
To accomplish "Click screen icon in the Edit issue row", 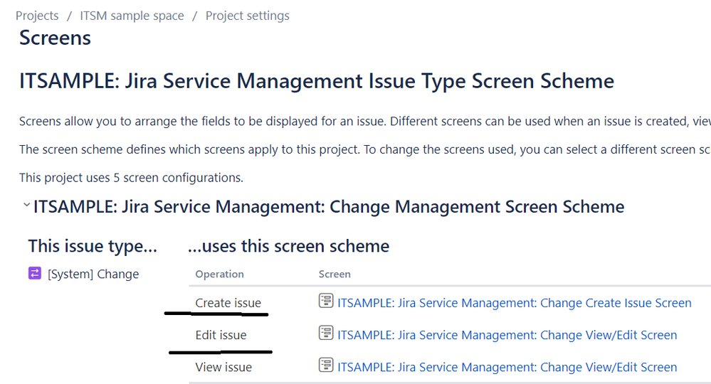I will click(326, 334).
